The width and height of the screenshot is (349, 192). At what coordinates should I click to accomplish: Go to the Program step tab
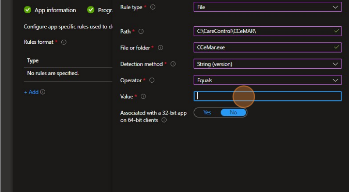click(104, 10)
